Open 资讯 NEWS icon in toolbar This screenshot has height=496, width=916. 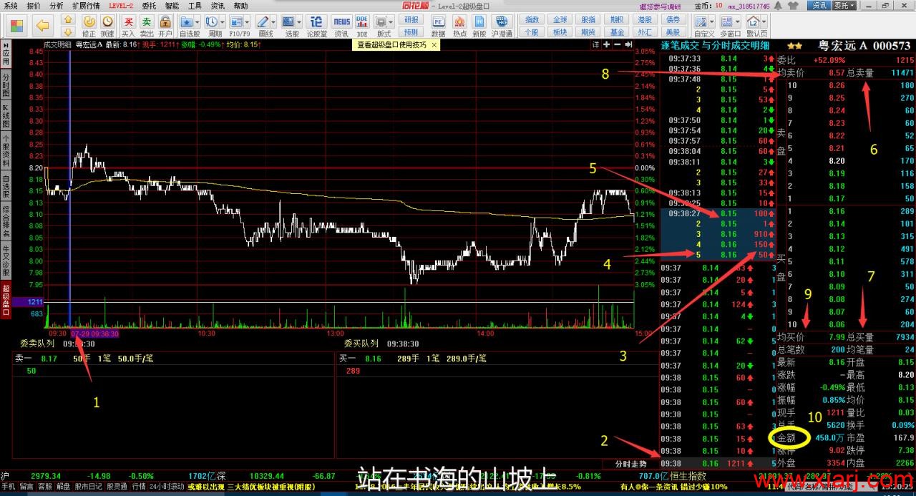[x=341, y=26]
